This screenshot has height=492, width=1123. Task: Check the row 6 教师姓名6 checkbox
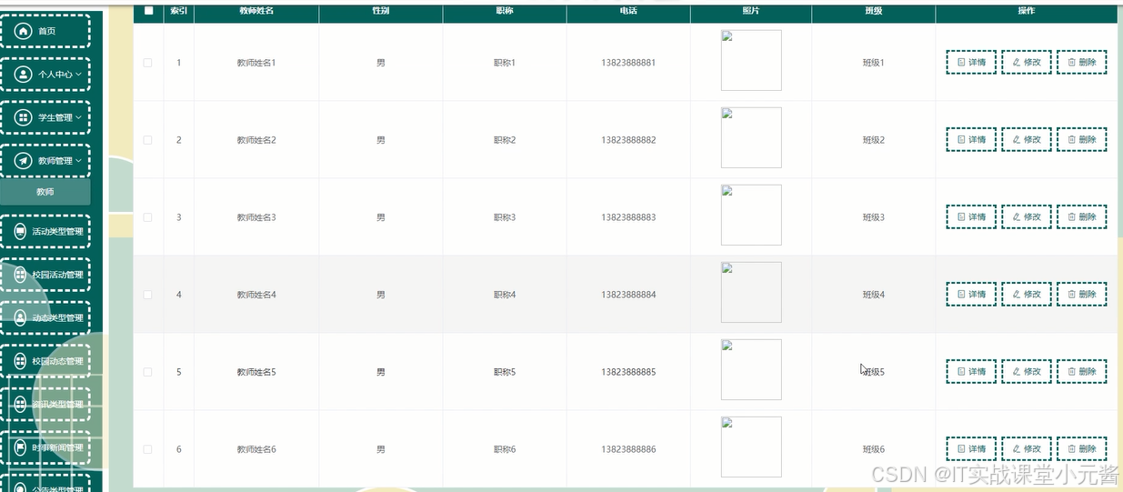(x=148, y=449)
